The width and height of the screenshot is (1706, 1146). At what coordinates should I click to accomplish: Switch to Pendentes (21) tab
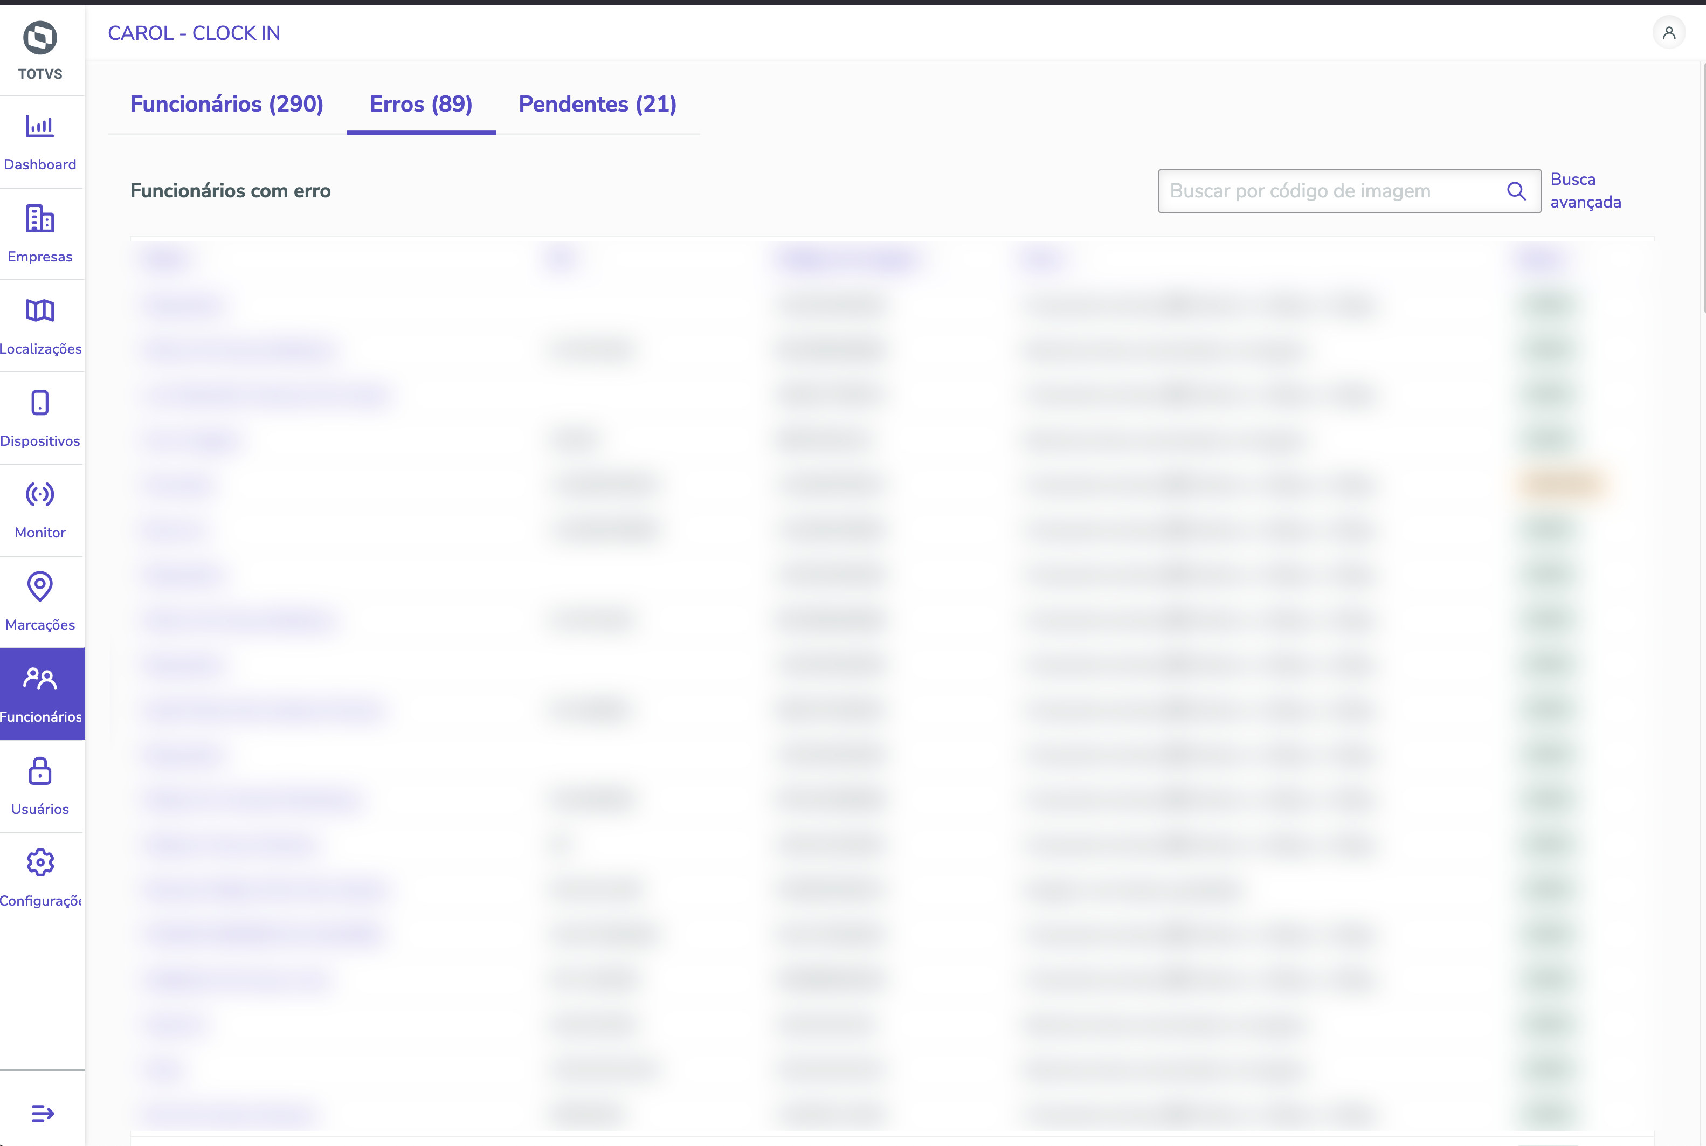pyautogui.click(x=597, y=105)
